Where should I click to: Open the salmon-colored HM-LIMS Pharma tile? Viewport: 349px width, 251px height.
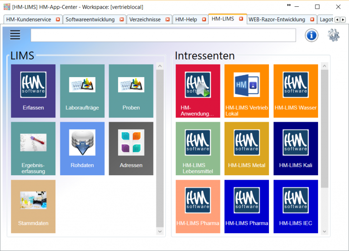[x=198, y=207]
